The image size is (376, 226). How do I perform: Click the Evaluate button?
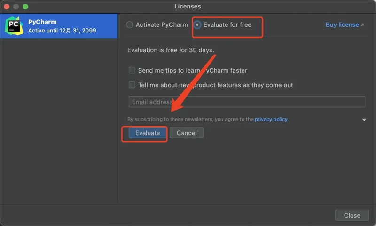click(148, 133)
